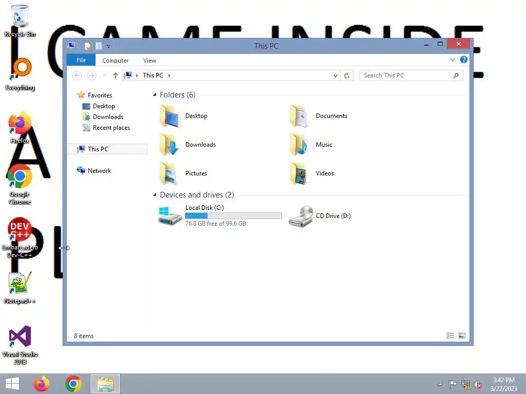The width and height of the screenshot is (526, 394).
Task: Click File Explorer taskbar button
Action: coord(105,384)
